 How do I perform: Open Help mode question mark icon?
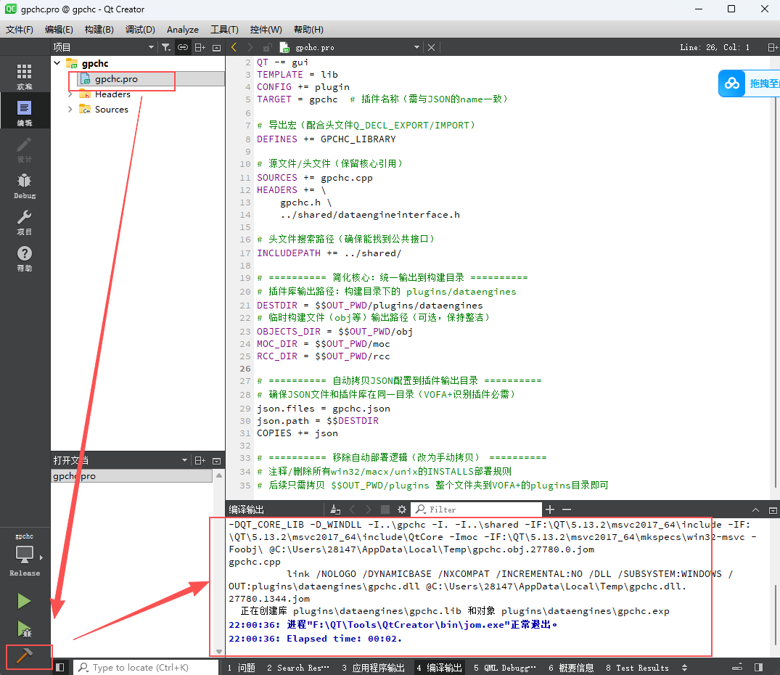click(25, 258)
